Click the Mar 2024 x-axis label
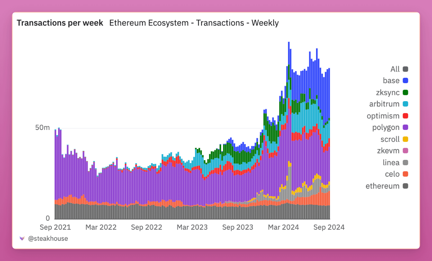This screenshot has width=432, height=261. pyautogui.click(x=284, y=227)
